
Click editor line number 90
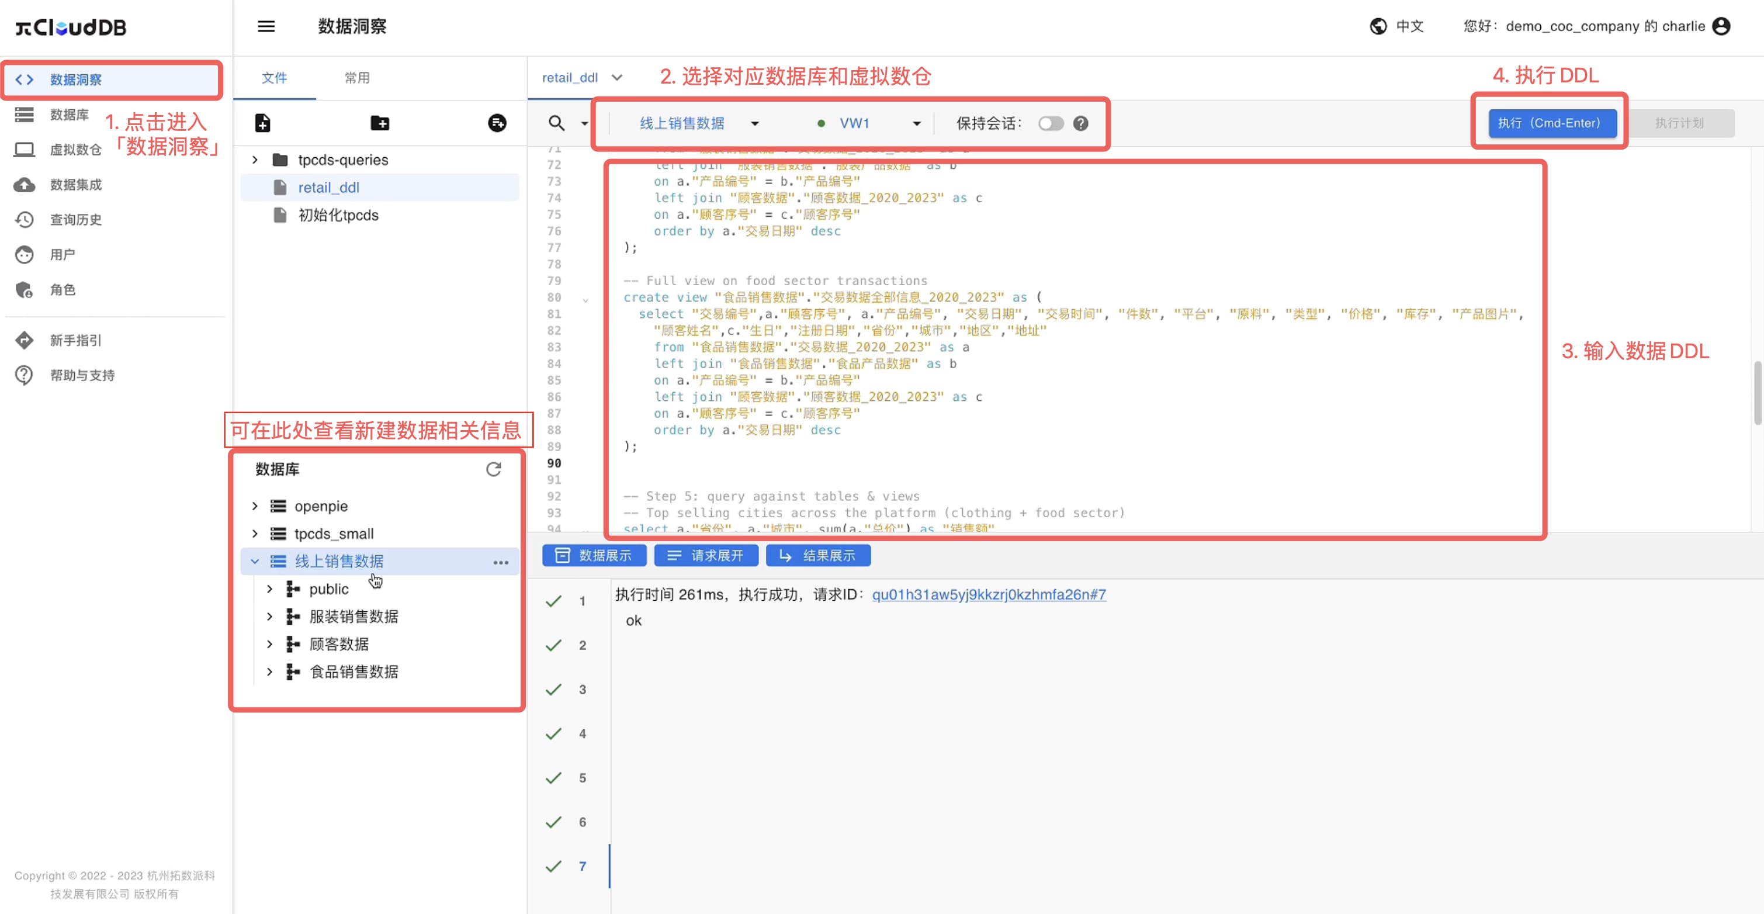click(553, 463)
